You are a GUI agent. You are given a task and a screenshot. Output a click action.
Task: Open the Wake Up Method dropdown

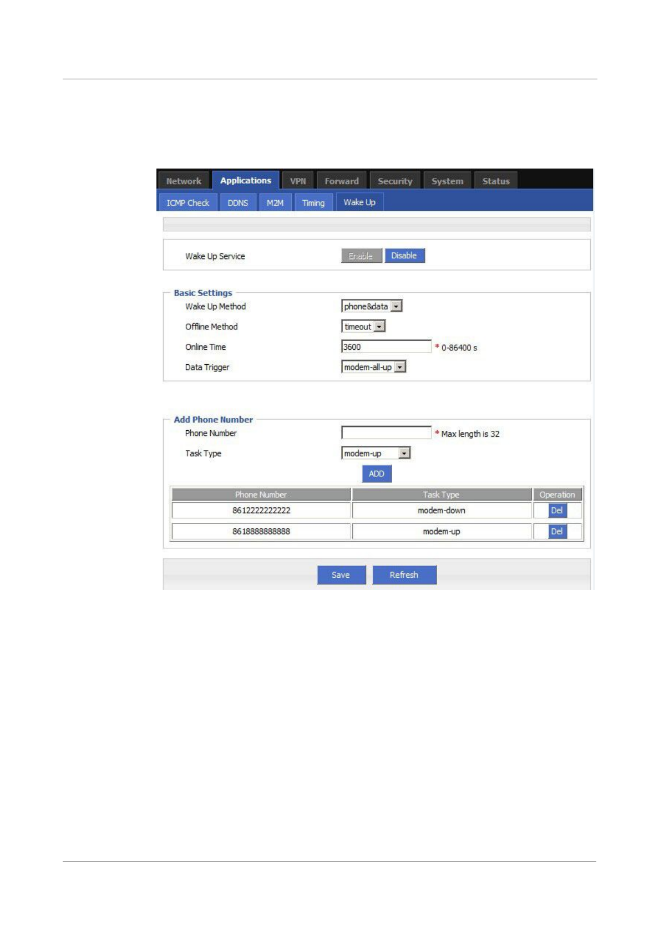(372, 306)
